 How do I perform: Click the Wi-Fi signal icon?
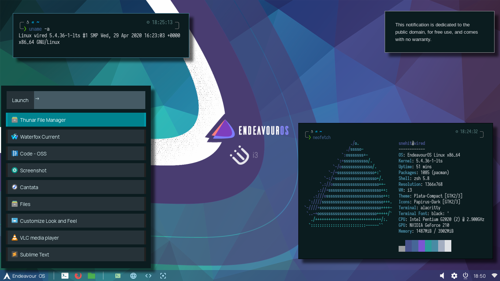495,276
